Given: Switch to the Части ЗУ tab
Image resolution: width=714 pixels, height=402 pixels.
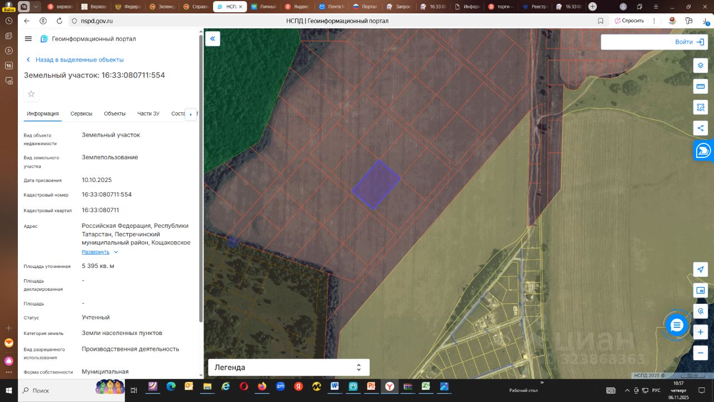Looking at the screenshot, I should pos(148,114).
